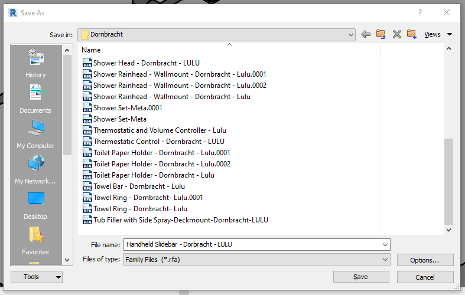
Task: Click file list scrollbar down arrow
Action: coord(448,230)
